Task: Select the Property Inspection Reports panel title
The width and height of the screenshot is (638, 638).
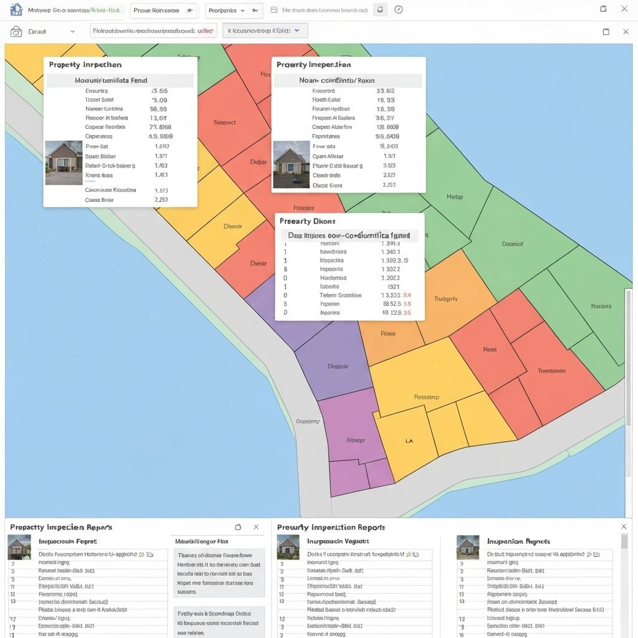Action: pyautogui.click(x=60, y=526)
